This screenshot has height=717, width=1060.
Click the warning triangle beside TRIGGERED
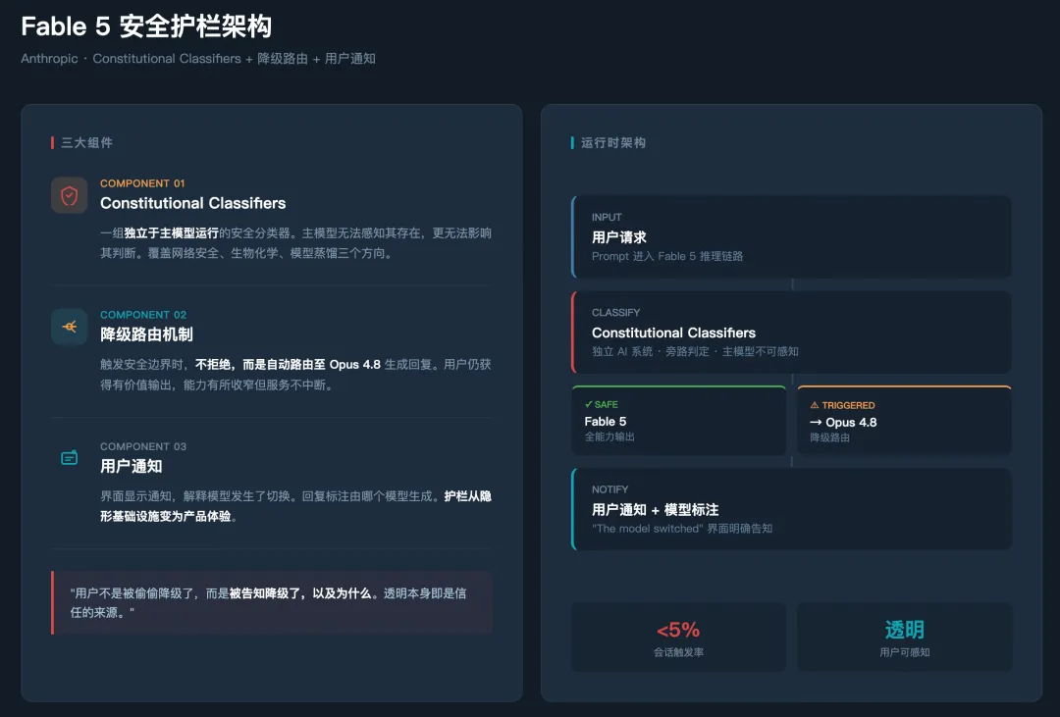click(x=815, y=405)
